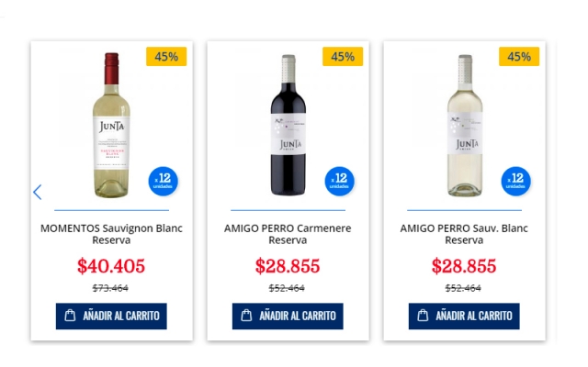588x367 pixels.
Task: Click the 45% discount tag on AMIGO PERRO Carmenere
Action: coord(343,57)
